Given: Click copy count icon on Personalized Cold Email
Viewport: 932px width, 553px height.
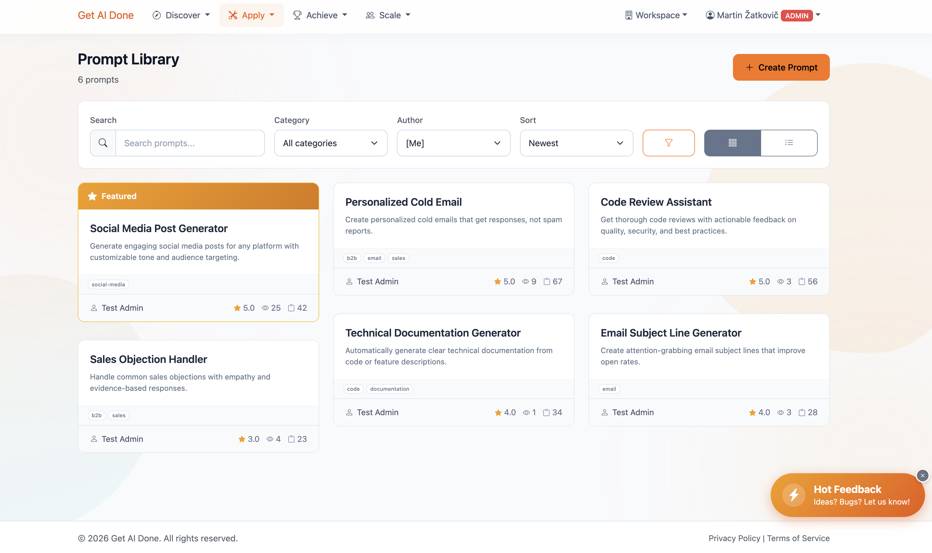Looking at the screenshot, I should pos(546,281).
